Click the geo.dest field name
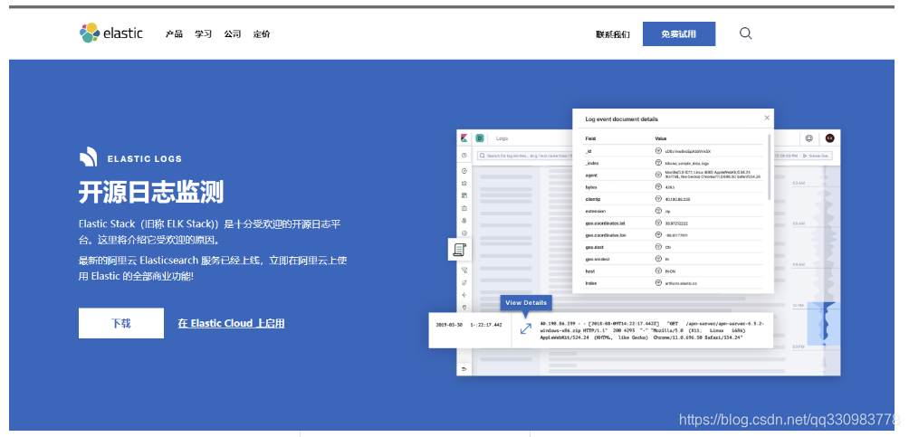Image resolution: width=909 pixels, height=437 pixels. (x=595, y=247)
